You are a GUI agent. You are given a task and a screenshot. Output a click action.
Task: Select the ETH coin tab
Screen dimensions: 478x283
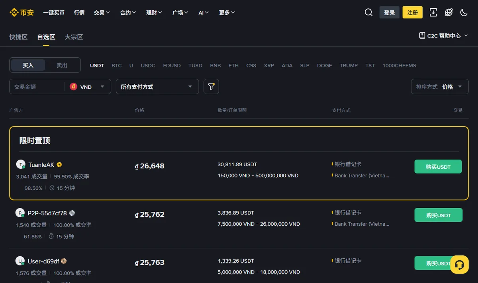[233, 65]
